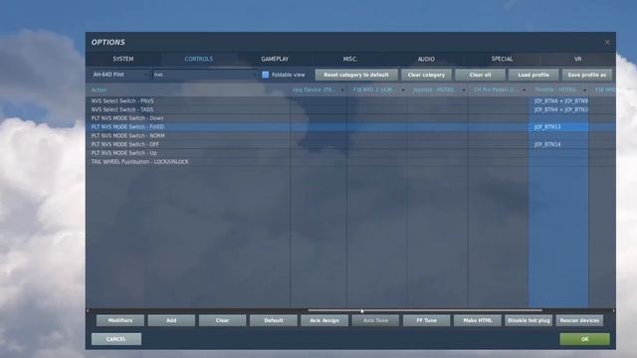Click the vJoy Device column header
The height and width of the screenshot is (358, 637).
click(318, 89)
